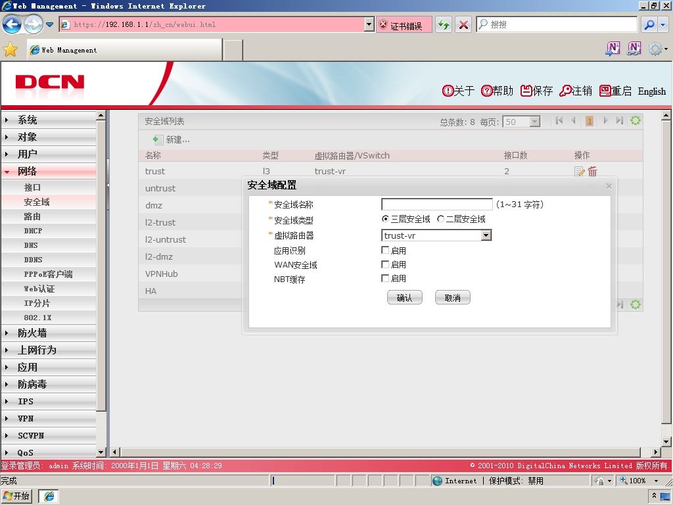Viewport: 673px width, 505px height.
Task: Close the 安全域配置 dialog with X
Action: click(609, 186)
